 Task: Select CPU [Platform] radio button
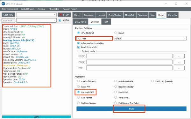78,33
